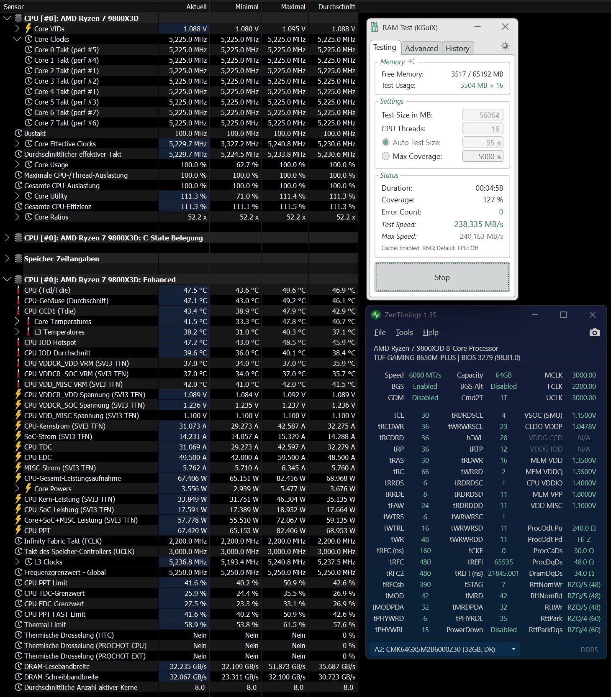Screen dimensions: 611x697
Task: Click the ZenTimings app icon in title bar
Action: point(376,315)
